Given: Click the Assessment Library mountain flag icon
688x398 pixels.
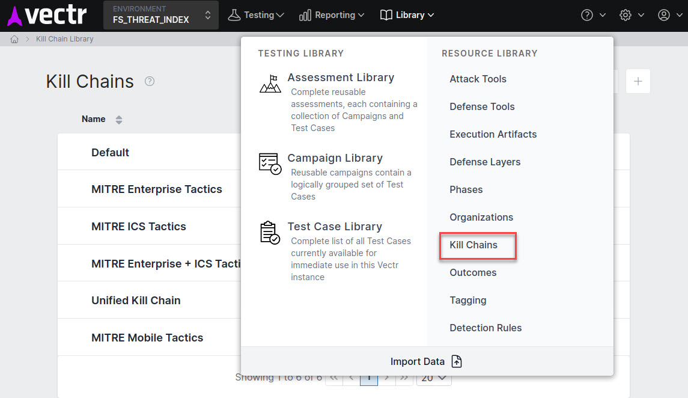Looking at the screenshot, I should point(270,84).
